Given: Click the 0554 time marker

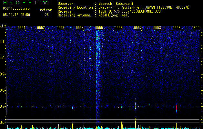Looking at the screenshot, I should coord(80,28).
